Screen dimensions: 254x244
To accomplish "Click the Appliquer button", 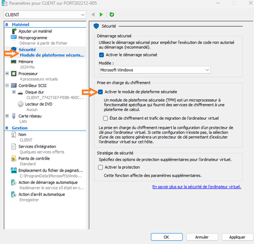I will click(237, 237).
